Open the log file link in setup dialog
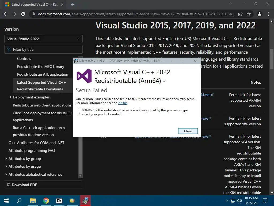This screenshot has height=206, width=274. pyautogui.click(x=123, y=103)
